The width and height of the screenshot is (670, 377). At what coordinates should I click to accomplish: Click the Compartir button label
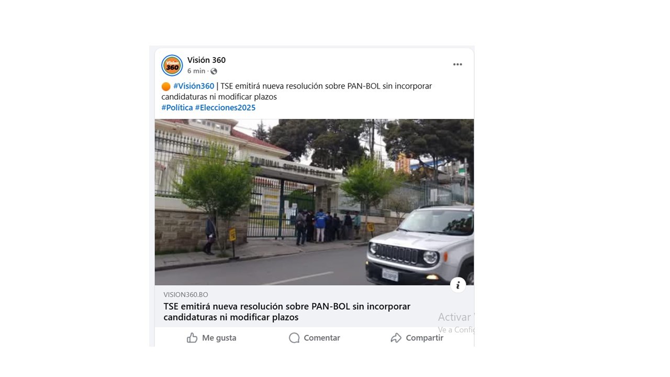click(x=425, y=338)
